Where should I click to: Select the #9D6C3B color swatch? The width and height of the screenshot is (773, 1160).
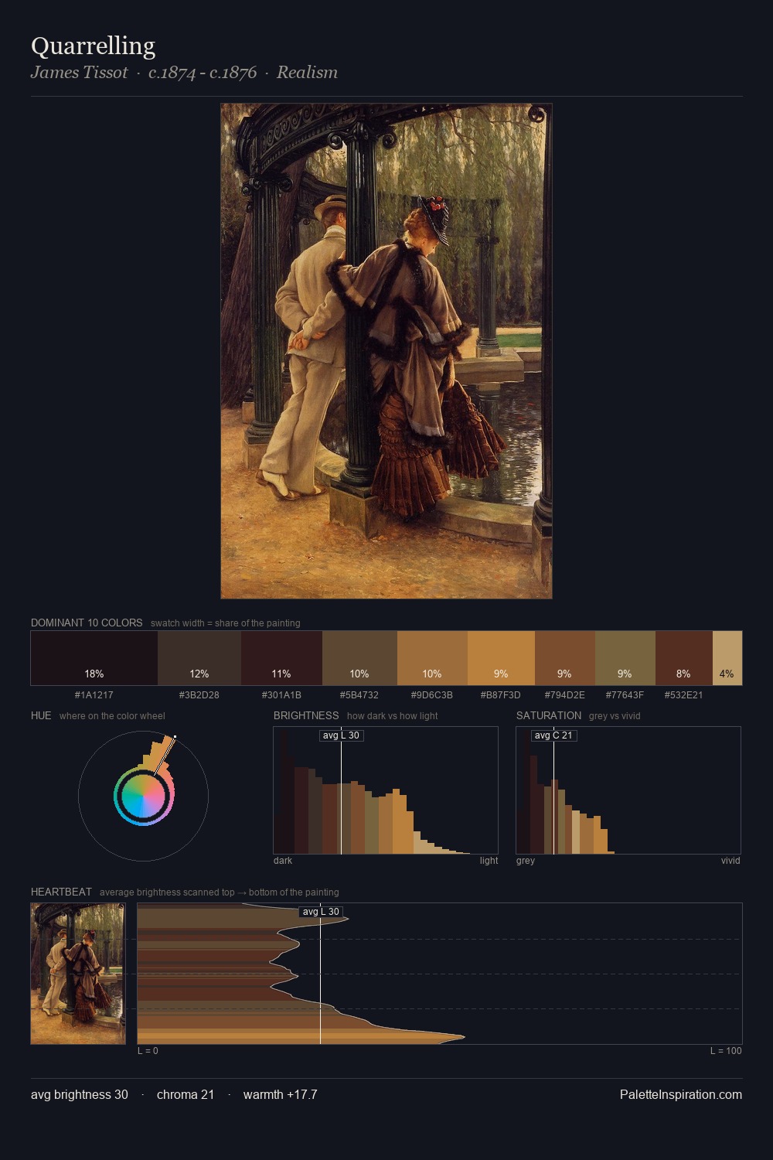[432, 658]
